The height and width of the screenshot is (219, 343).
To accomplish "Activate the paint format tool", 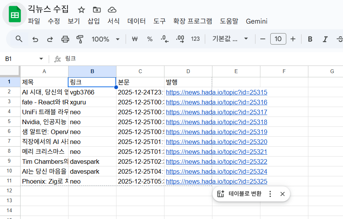I will (80, 39).
